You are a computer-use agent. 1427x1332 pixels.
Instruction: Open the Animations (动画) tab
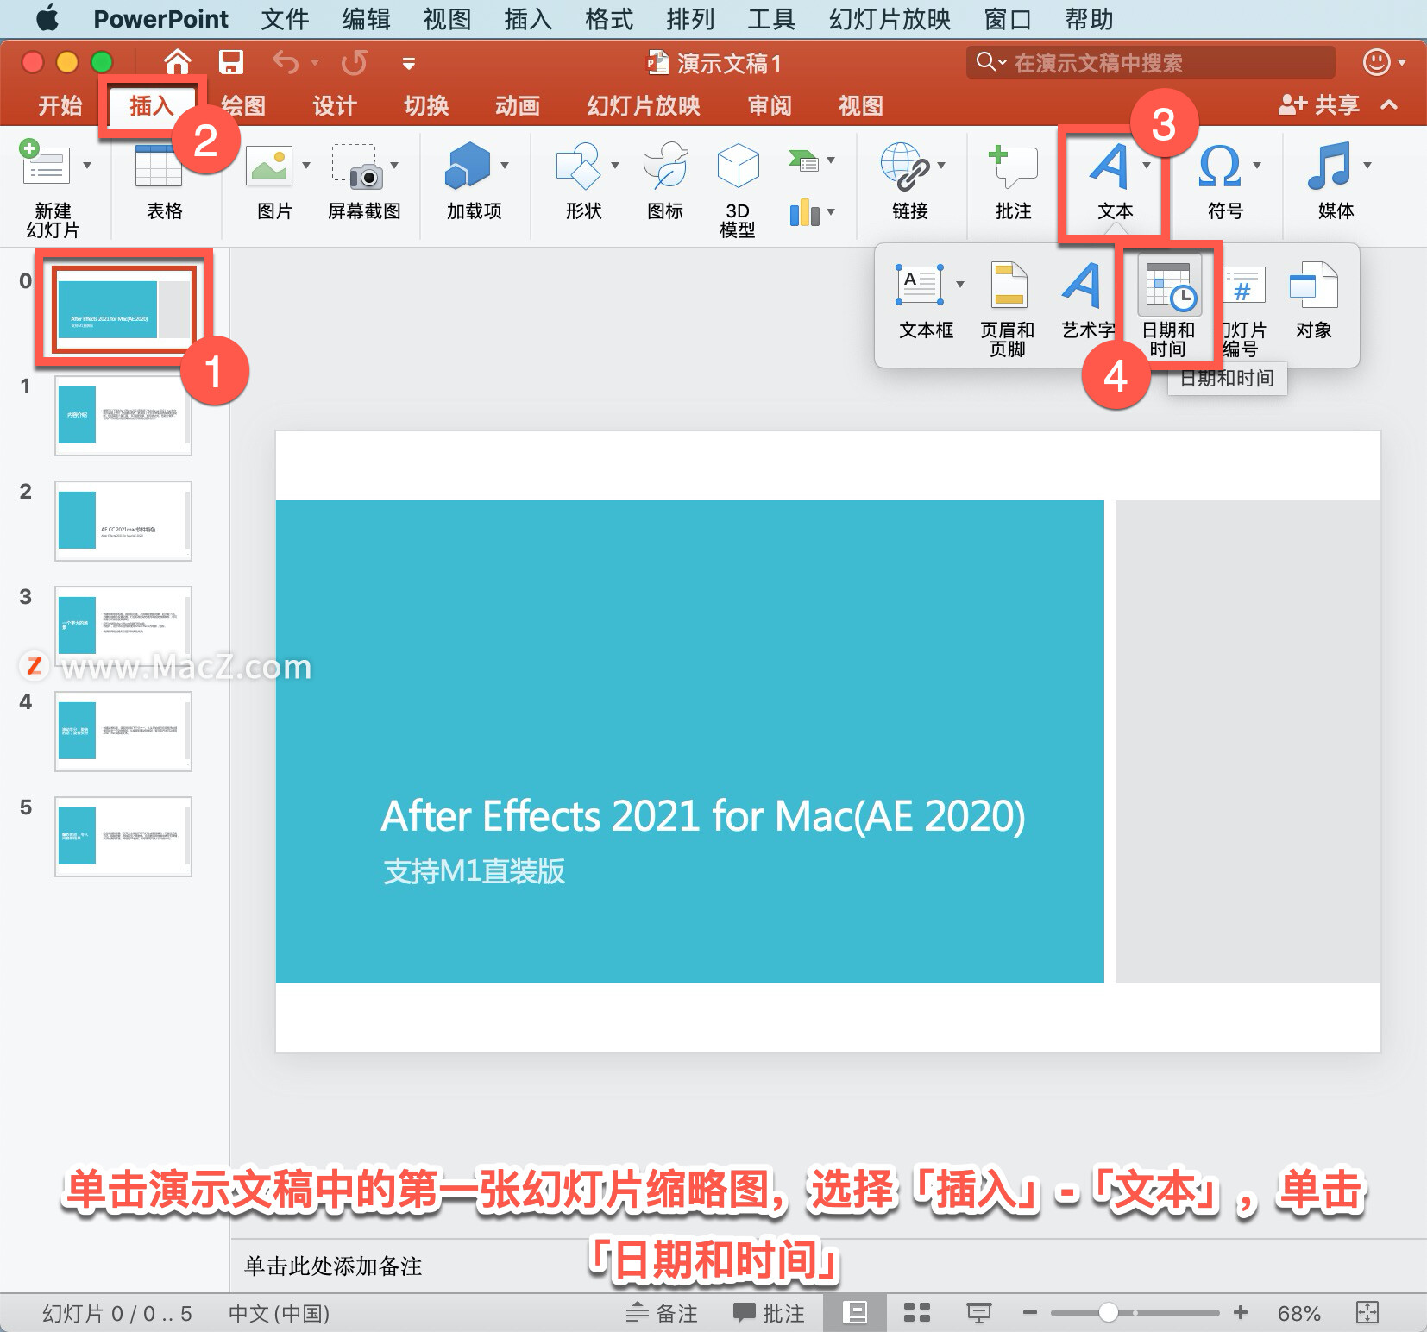click(x=518, y=105)
